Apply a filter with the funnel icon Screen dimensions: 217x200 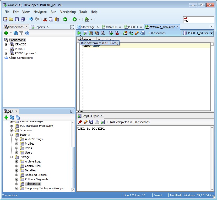click(21, 33)
